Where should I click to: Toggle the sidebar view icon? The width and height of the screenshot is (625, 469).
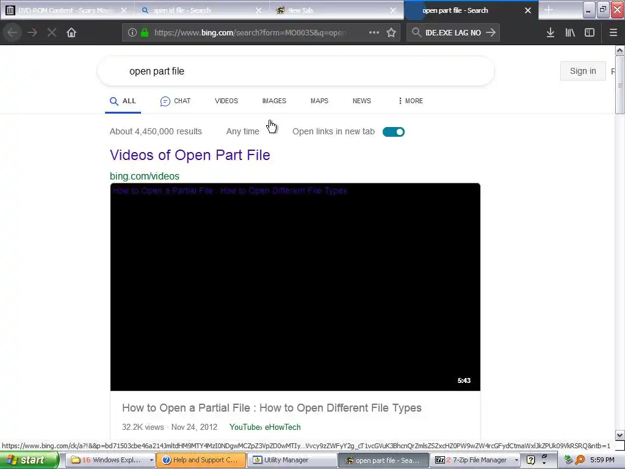(x=590, y=33)
